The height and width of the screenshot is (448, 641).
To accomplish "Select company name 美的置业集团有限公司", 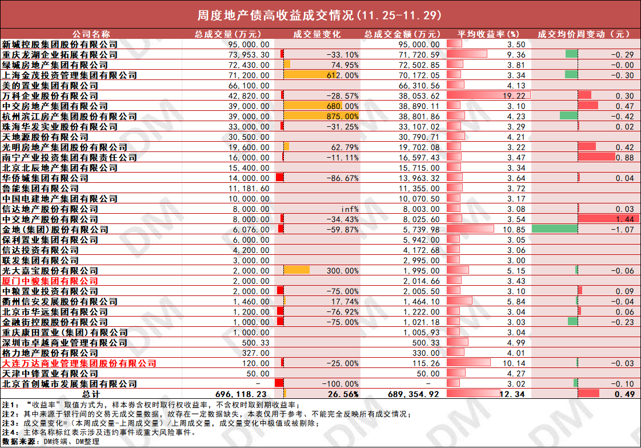I will [50, 86].
